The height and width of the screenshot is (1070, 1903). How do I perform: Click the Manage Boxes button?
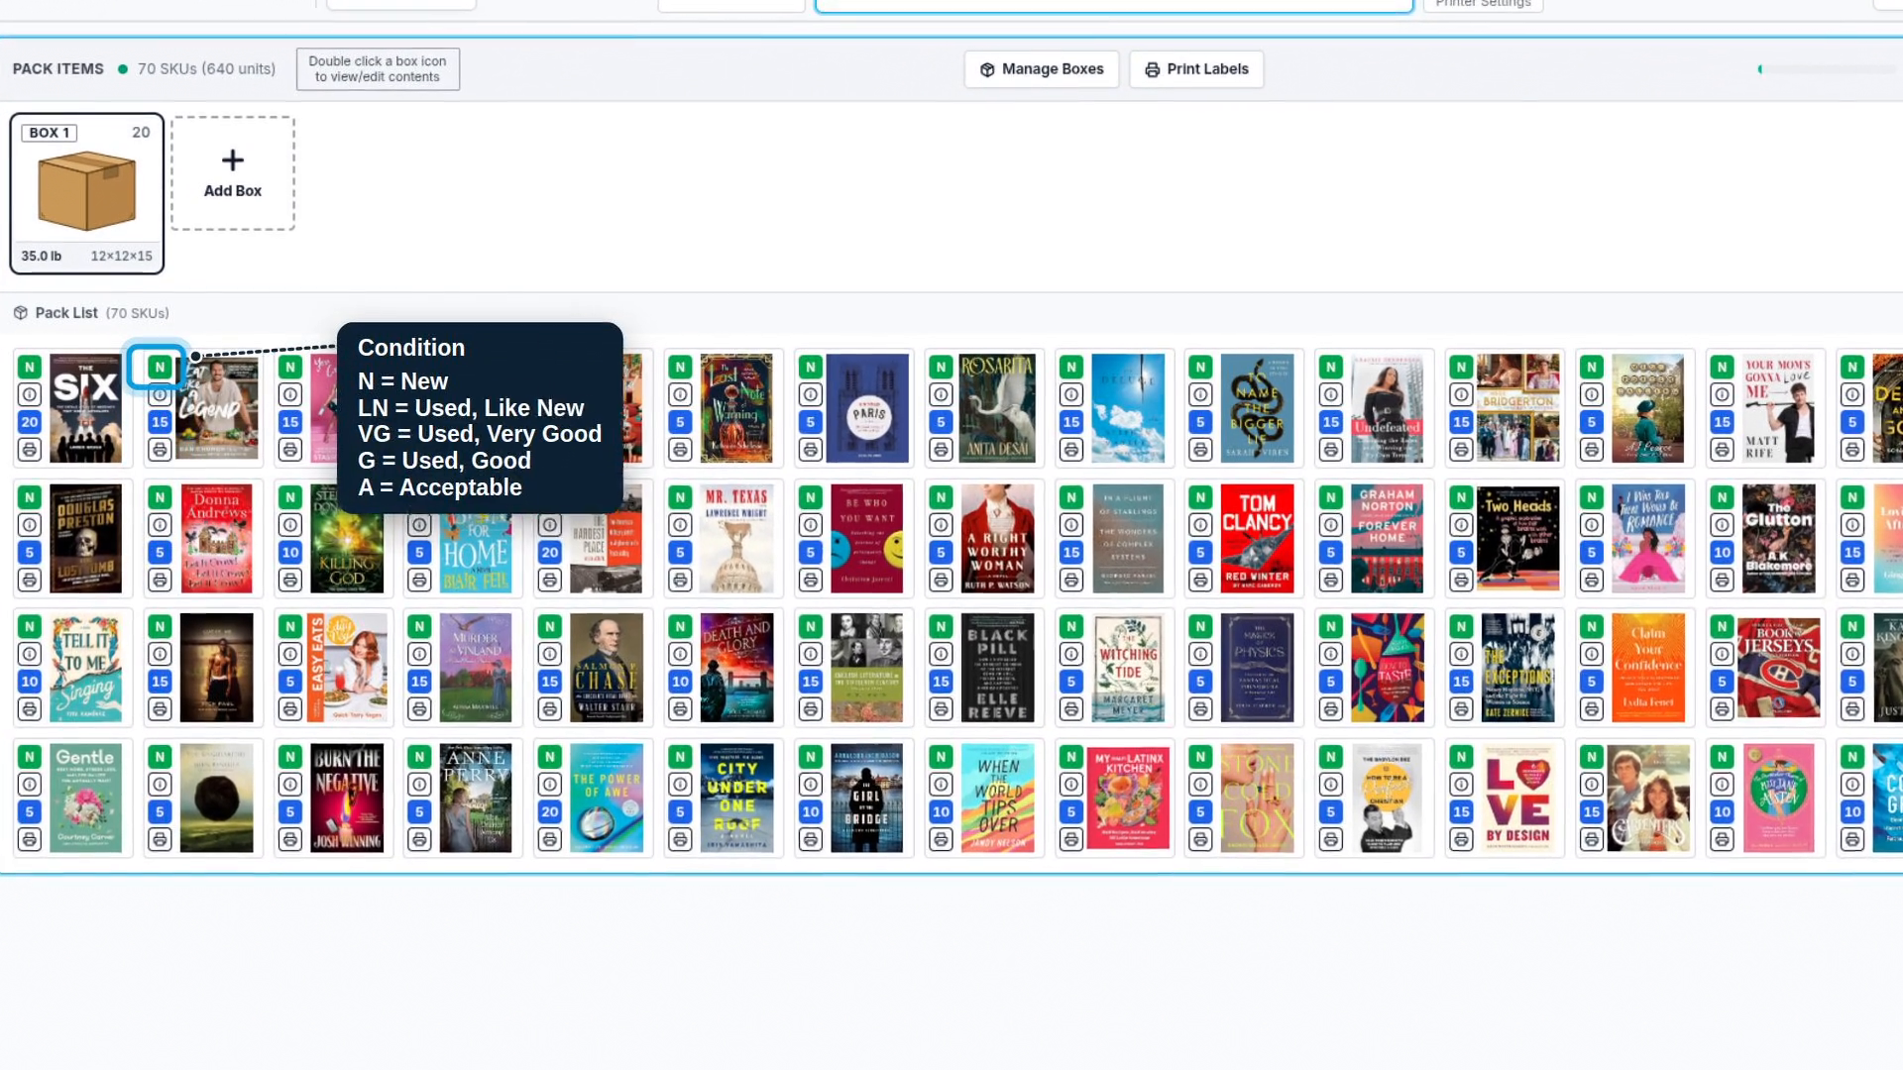click(1042, 69)
